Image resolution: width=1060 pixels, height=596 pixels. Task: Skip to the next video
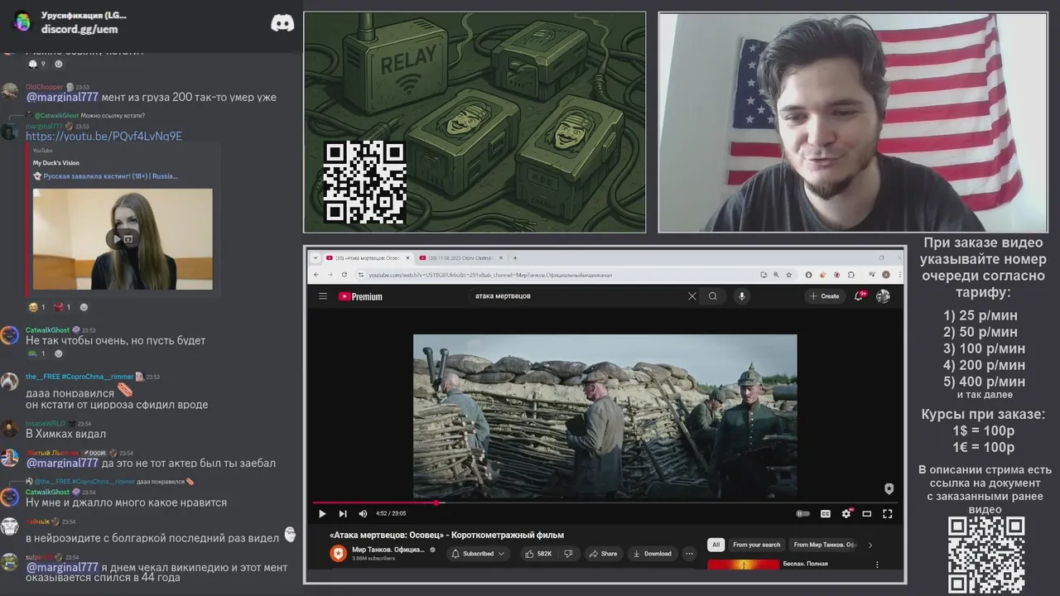[x=343, y=514]
